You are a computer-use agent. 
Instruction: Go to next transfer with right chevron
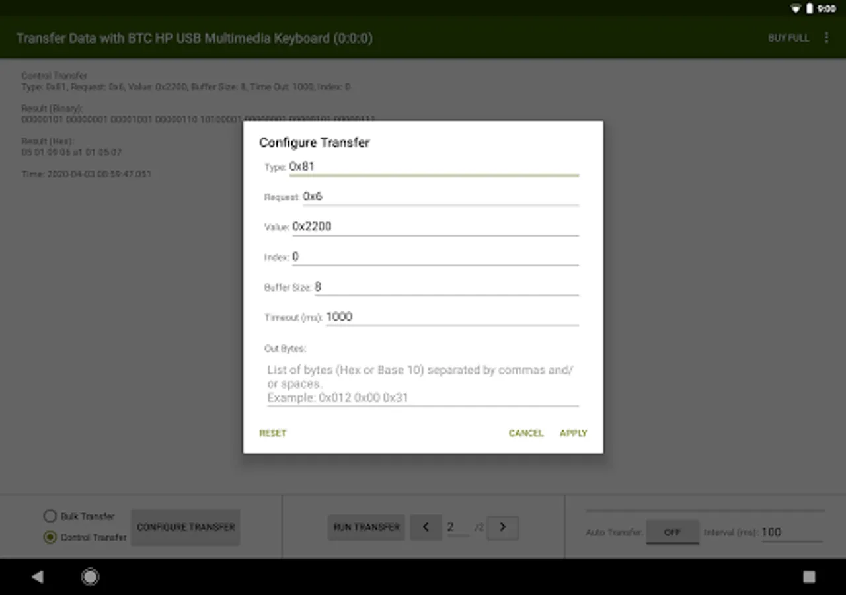(x=502, y=527)
